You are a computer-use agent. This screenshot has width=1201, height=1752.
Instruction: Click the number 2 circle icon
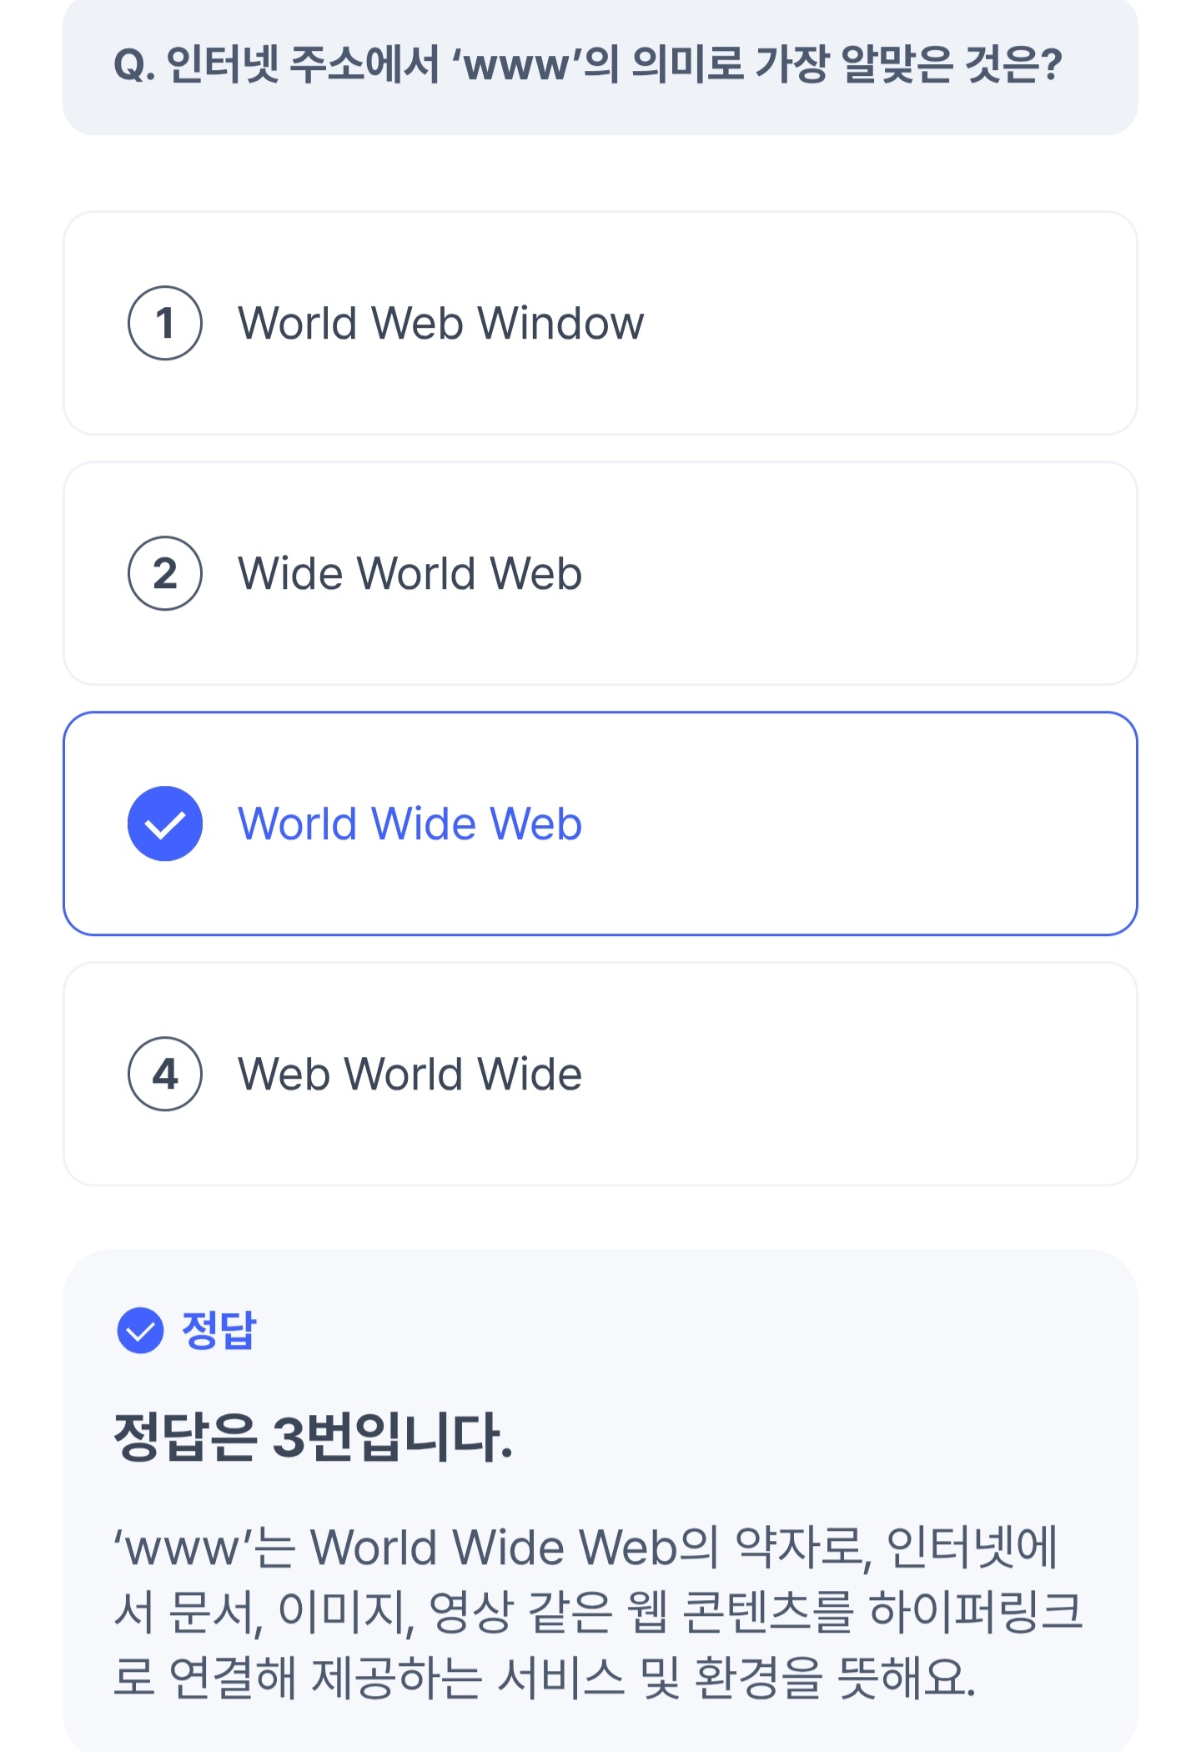click(x=165, y=573)
